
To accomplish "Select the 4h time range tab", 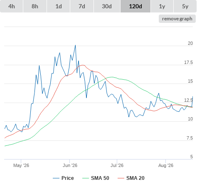I will [x=12, y=6].
